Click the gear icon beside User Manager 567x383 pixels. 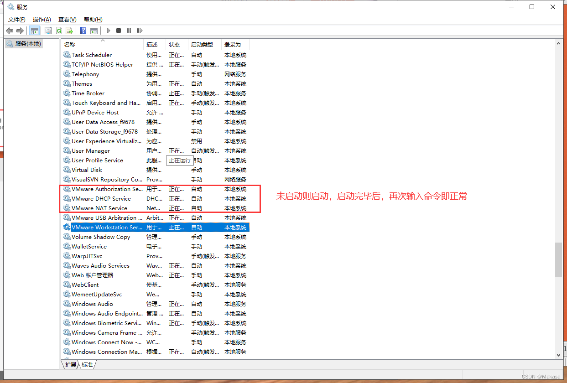[x=67, y=150]
